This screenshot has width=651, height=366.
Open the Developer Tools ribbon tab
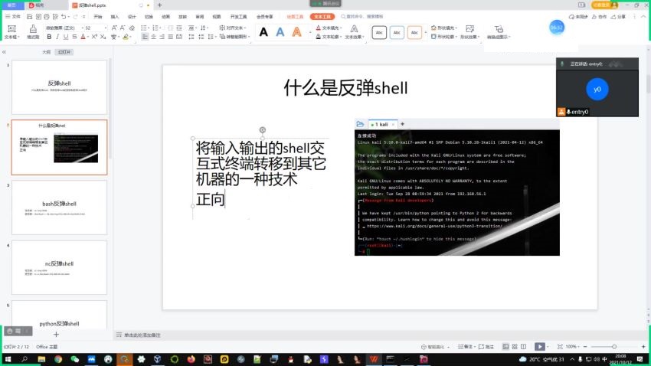(x=238, y=17)
